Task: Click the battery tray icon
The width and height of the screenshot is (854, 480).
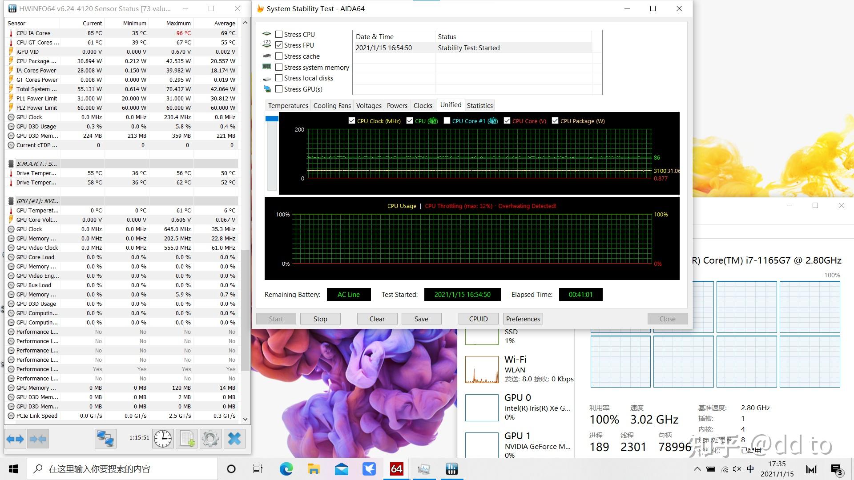Action: pyautogui.click(x=711, y=469)
